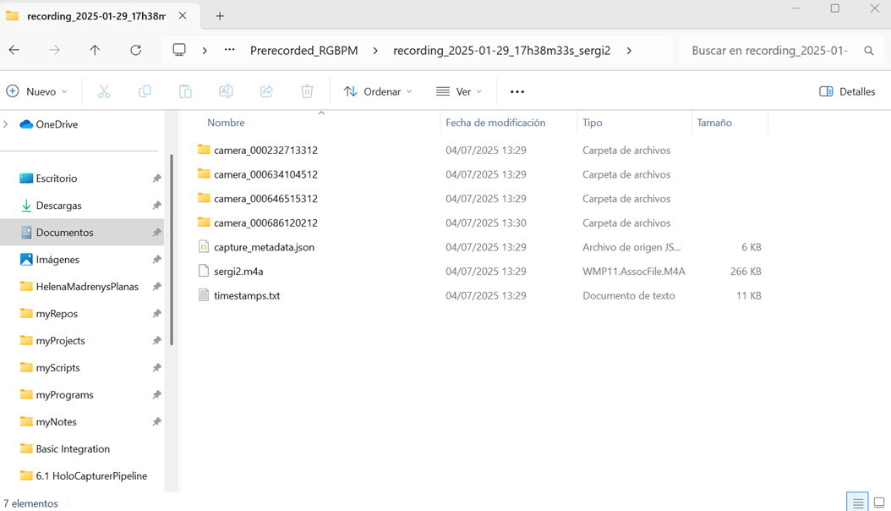Sort files by Fecha de modificación column
The width and height of the screenshot is (891, 511).
495,123
